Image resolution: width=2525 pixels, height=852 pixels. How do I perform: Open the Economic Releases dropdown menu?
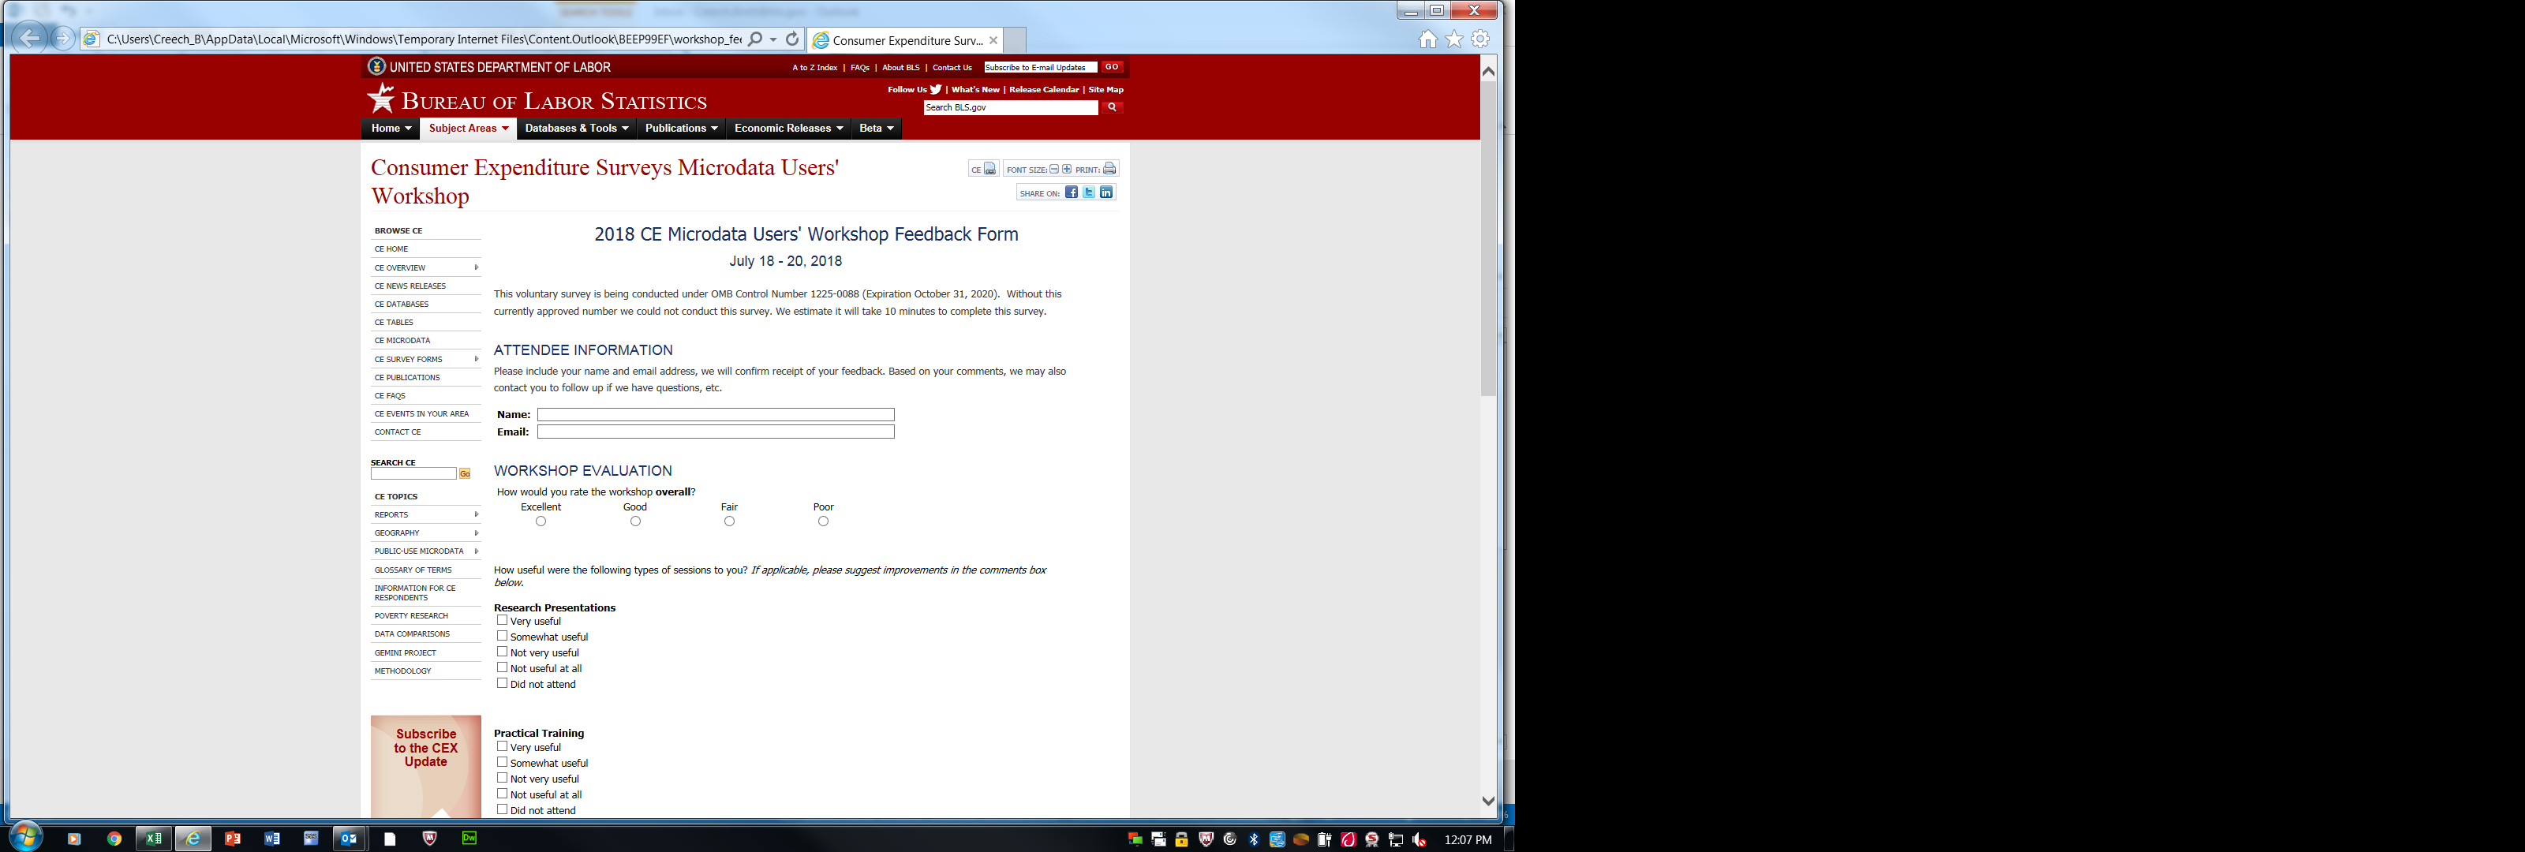point(788,129)
